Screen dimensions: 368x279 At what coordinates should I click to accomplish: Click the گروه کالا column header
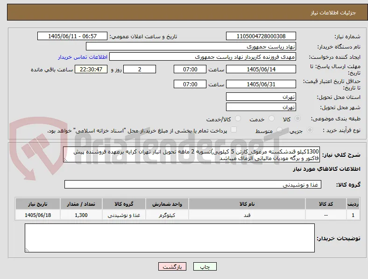124,204
